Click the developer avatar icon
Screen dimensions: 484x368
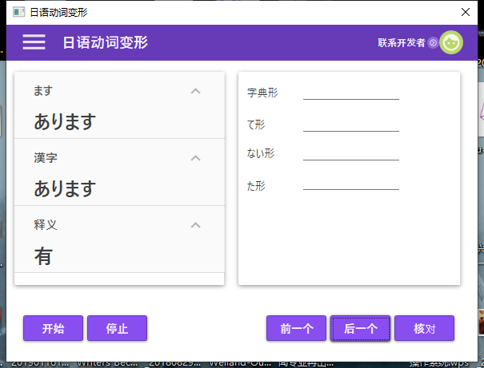(x=451, y=42)
